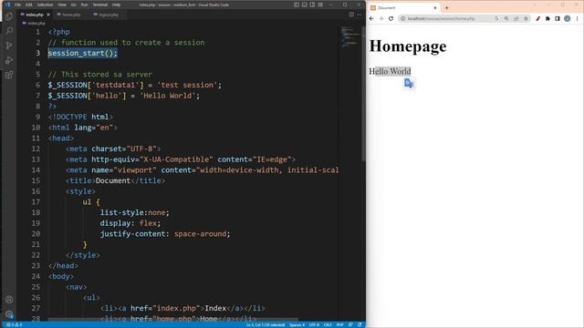Image resolution: width=584 pixels, height=328 pixels.
Task: Toggle the bottom panel layout icon
Action: [x=304, y=5]
